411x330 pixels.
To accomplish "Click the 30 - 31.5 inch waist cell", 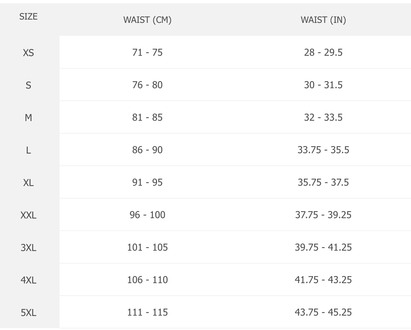I will tap(323, 85).
